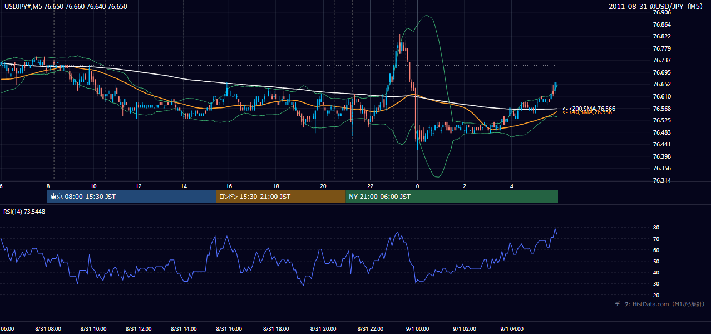
Task: Click the 8/31 18:00 time axis label
Action: 275,329
